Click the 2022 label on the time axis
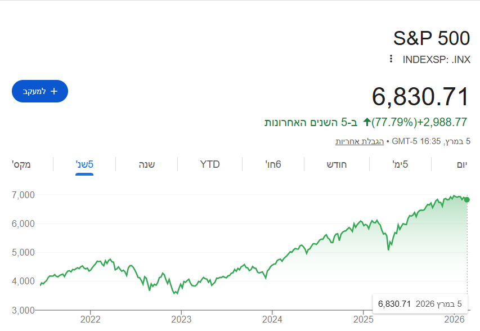Screen dimensions: 480x331 click(x=91, y=319)
